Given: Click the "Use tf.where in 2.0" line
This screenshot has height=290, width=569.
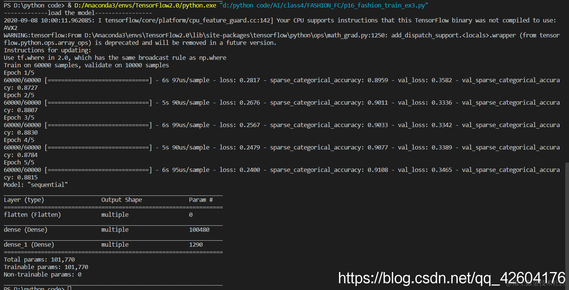Looking at the screenshot, I should coord(115,58).
